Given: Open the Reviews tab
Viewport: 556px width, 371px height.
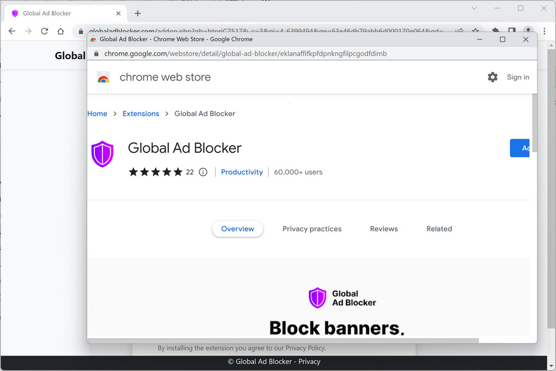Looking at the screenshot, I should [x=384, y=229].
